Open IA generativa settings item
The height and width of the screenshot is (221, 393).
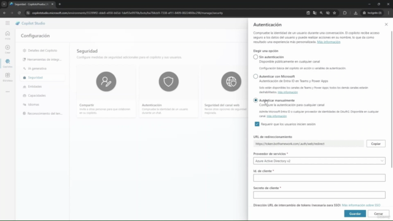tap(42, 68)
